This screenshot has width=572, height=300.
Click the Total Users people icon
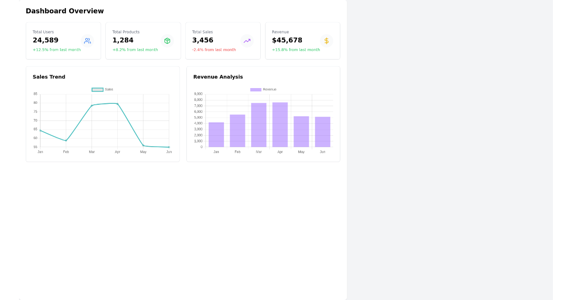[x=87, y=40]
